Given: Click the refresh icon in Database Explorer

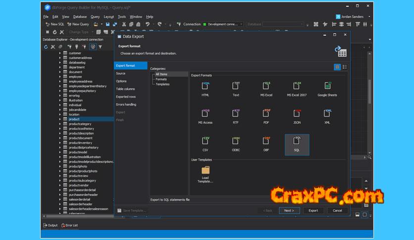Looking at the screenshot, I should click(x=46, y=47).
